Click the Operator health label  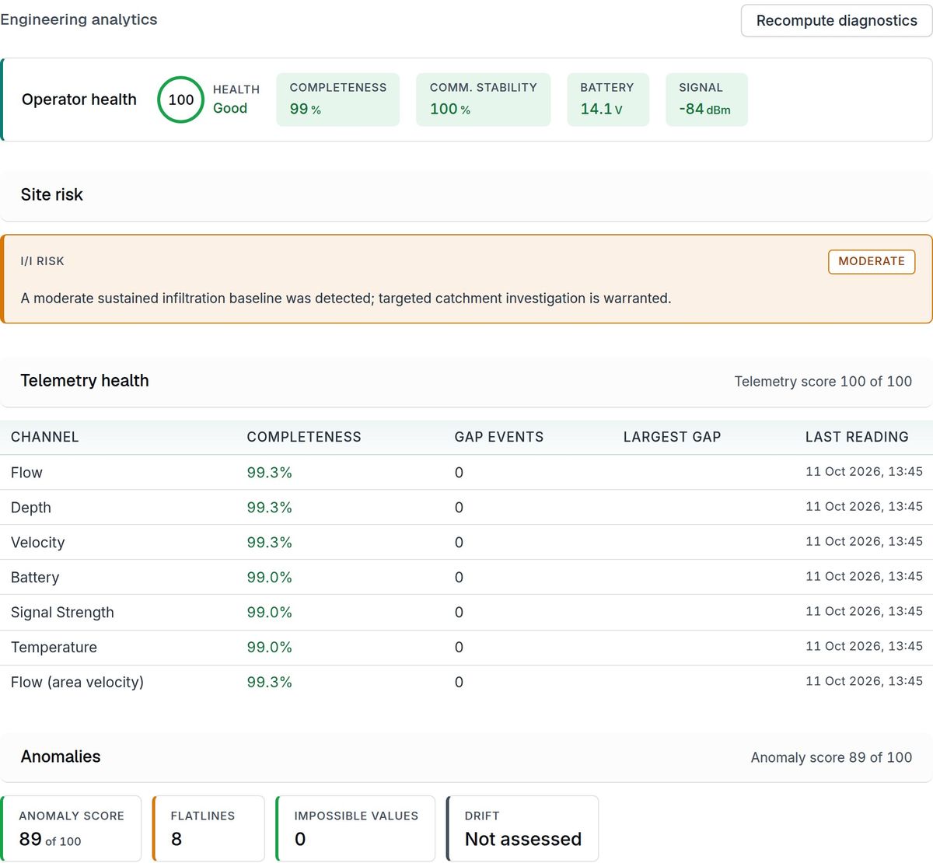[79, 100]
